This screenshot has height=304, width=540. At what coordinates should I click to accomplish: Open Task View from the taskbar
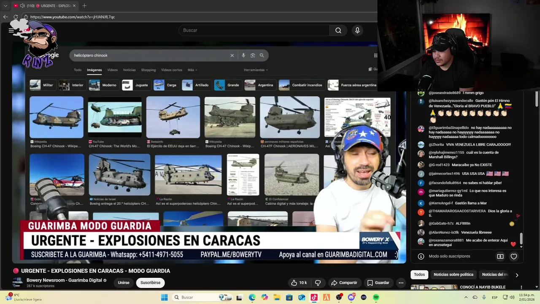pos(239,297)
